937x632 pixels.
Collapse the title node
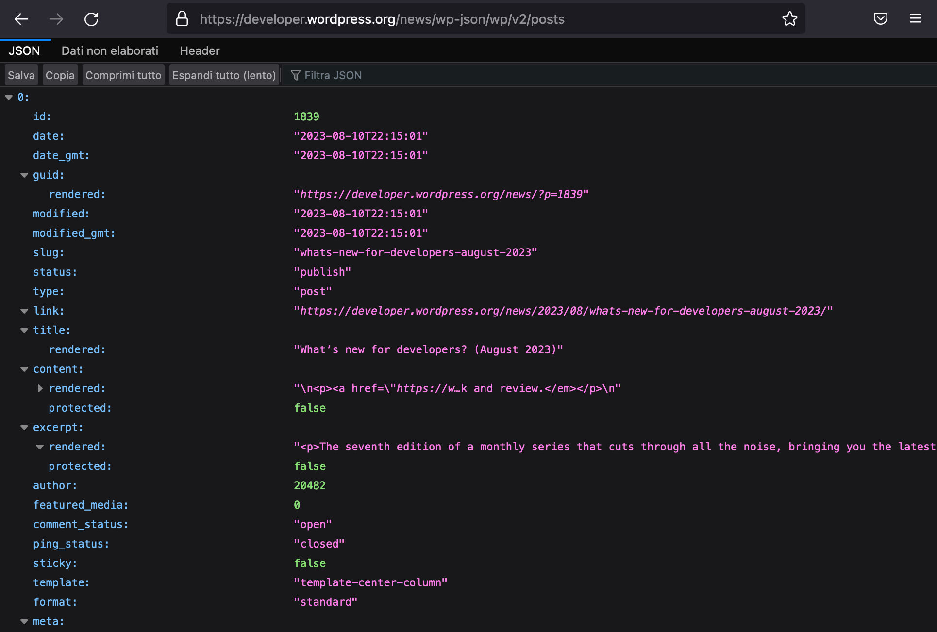(x=24, y=330)
